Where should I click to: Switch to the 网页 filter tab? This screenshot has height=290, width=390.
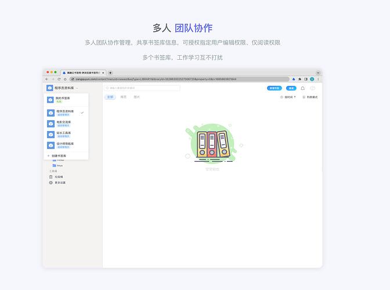click(x=123, y=97)
